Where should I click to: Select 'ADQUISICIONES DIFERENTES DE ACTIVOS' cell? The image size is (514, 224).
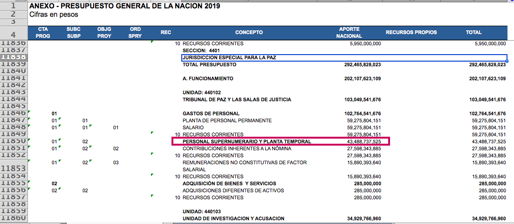[x=233, y=190]
